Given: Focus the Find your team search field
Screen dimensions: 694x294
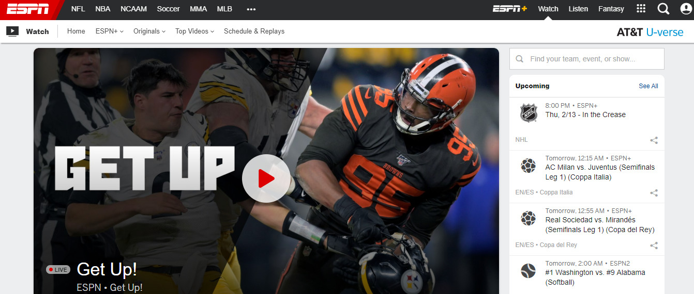Looking at the screenshot, I should 587,59.
